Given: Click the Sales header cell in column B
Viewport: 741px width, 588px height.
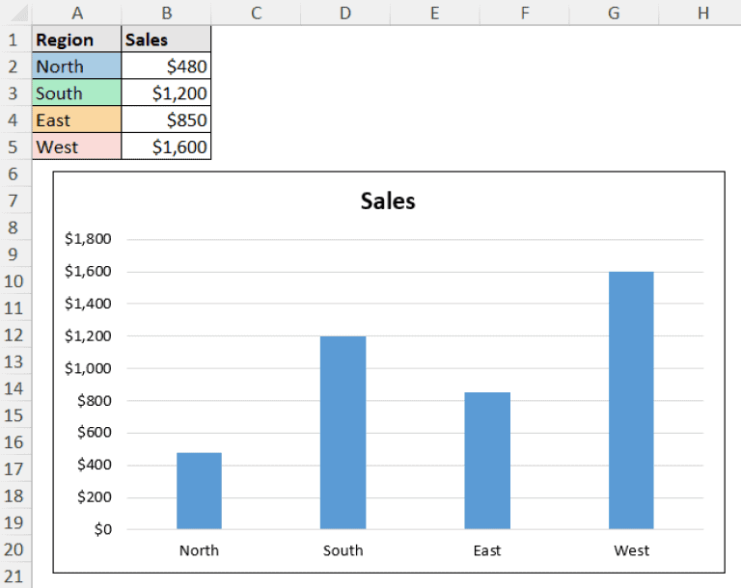Looking at the screenshot, I should click(x=166, y=40).
